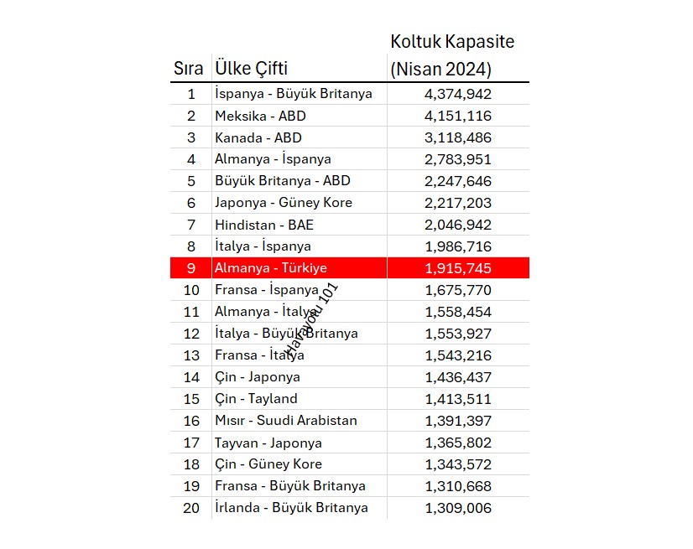Select the value 2,046,942 cell
The height and width of the screenshot is (549, 693).
point(458,225)
